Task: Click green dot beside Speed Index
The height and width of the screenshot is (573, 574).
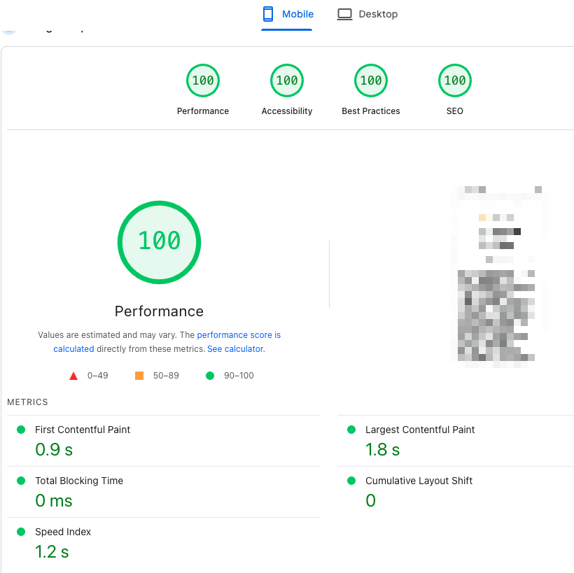Action: [x=21, y=532]
